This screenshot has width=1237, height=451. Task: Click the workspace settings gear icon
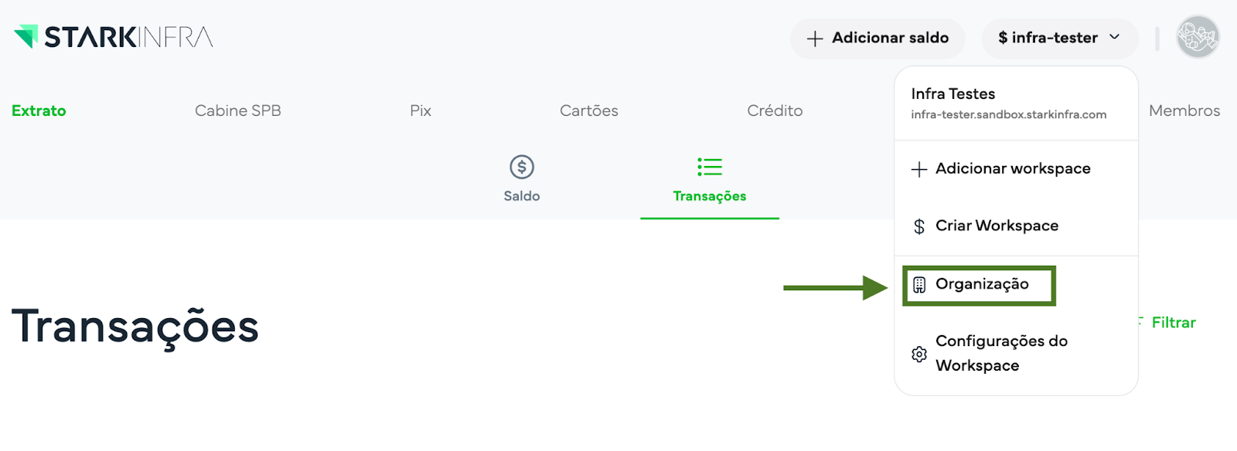click(919, 354)
